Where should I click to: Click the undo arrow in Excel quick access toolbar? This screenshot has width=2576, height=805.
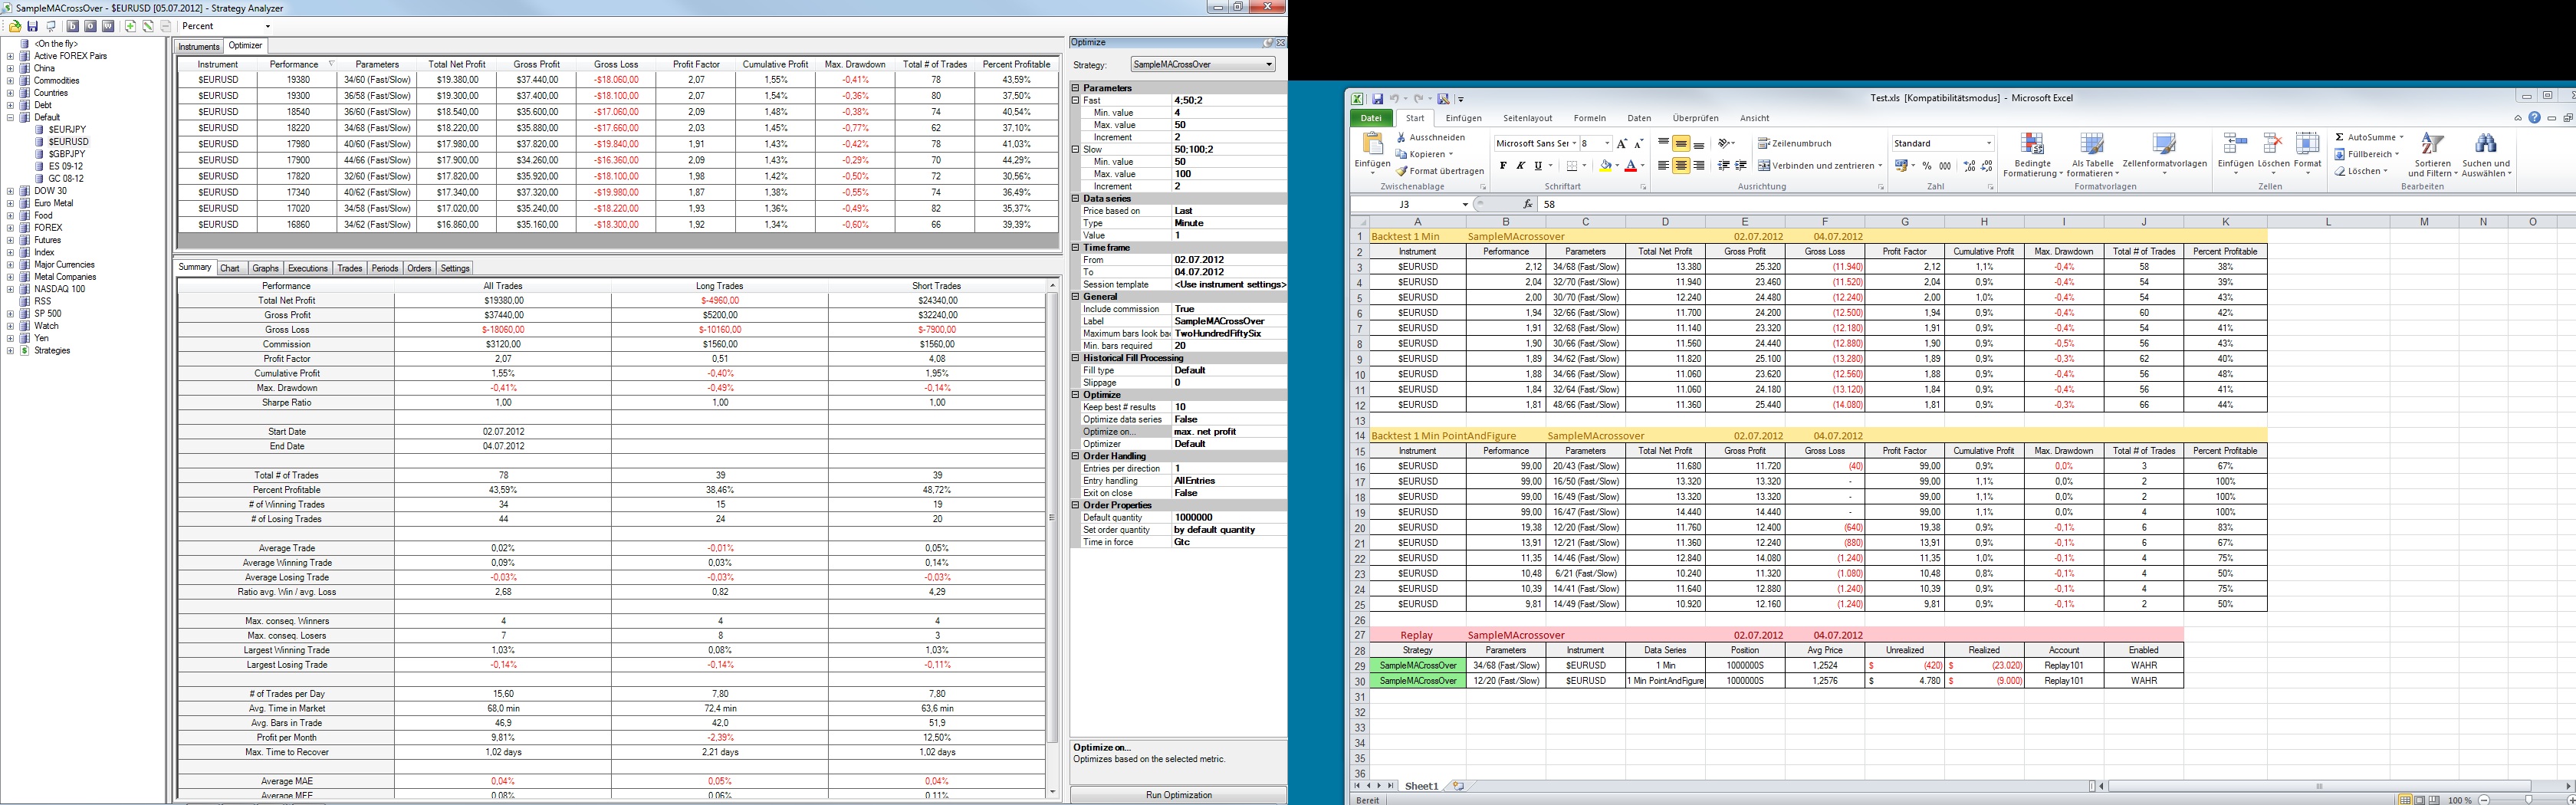click(1394, 99)
